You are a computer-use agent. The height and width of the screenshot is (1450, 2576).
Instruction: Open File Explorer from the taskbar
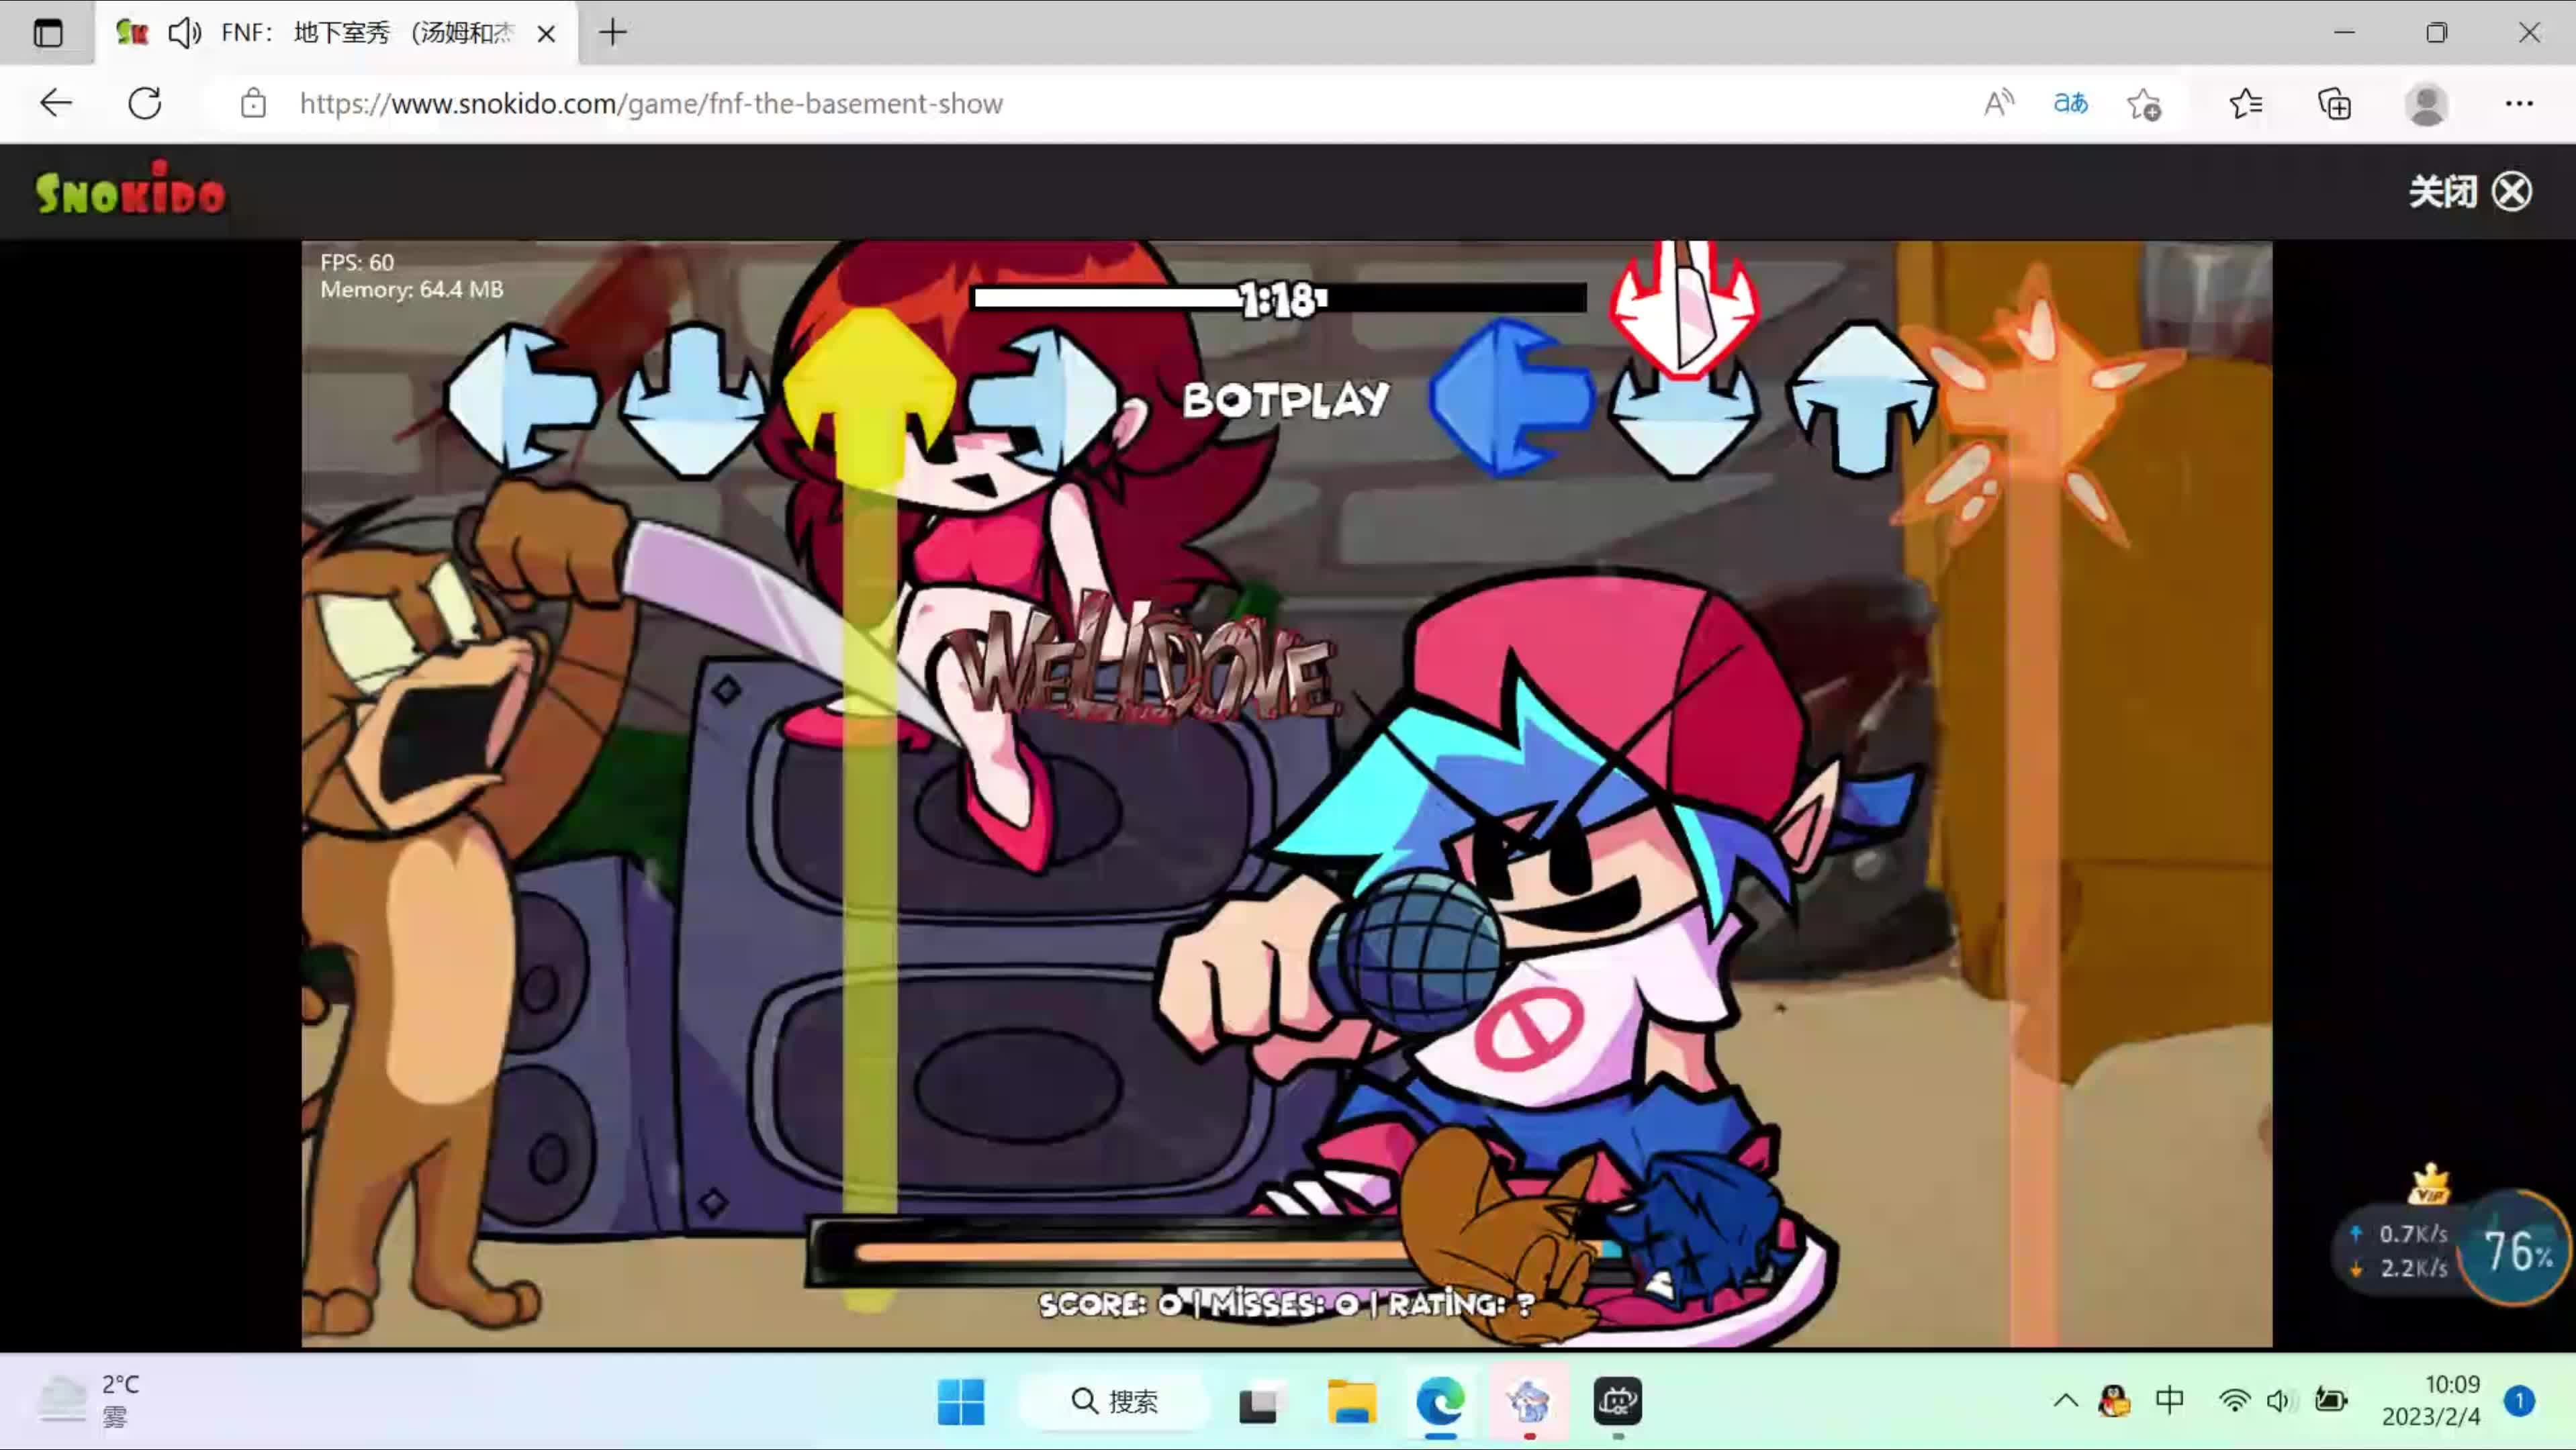point(1351,1401)
